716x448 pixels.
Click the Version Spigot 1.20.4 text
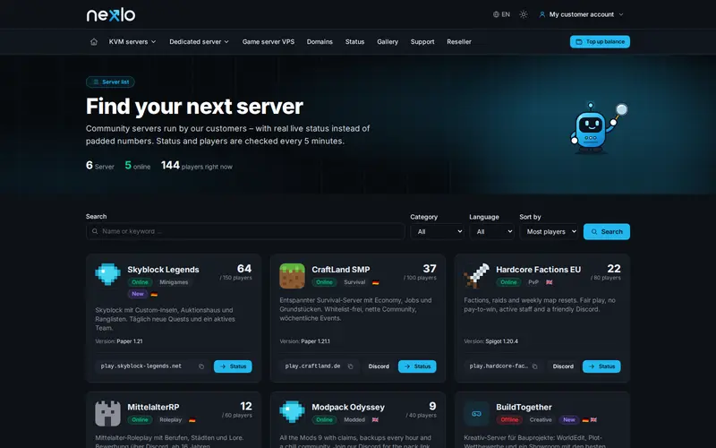coord(490,341)
